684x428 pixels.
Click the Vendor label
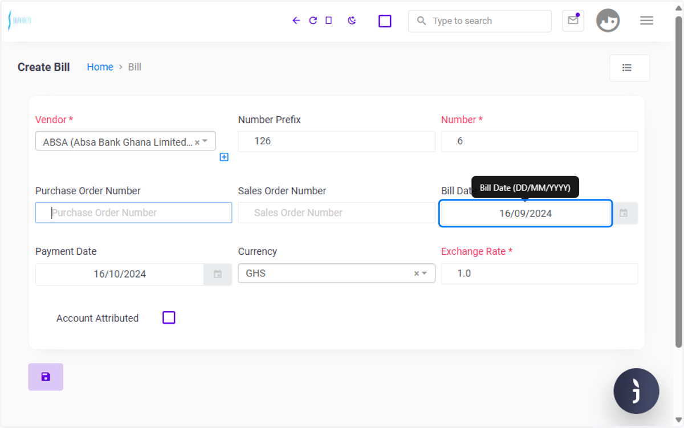pyautogui.click(x=54, y=120)
